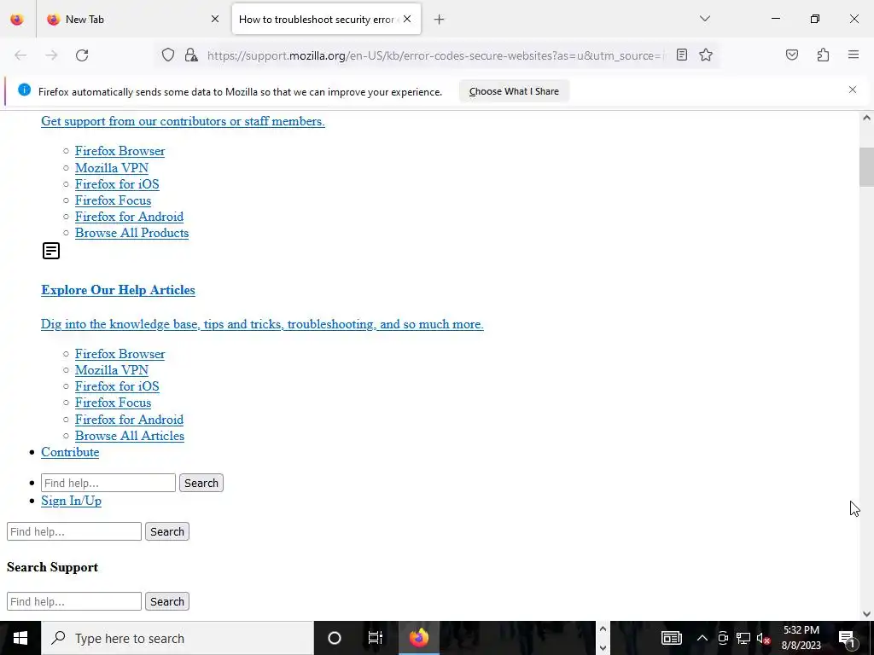The image size is (874, 655).
Task: Open Firefox Focus under Get support
Action: click(114, 200)
